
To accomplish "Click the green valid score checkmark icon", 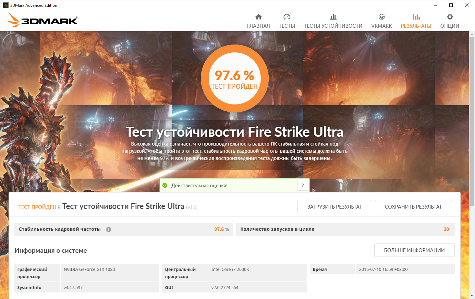I will point(165,185).
